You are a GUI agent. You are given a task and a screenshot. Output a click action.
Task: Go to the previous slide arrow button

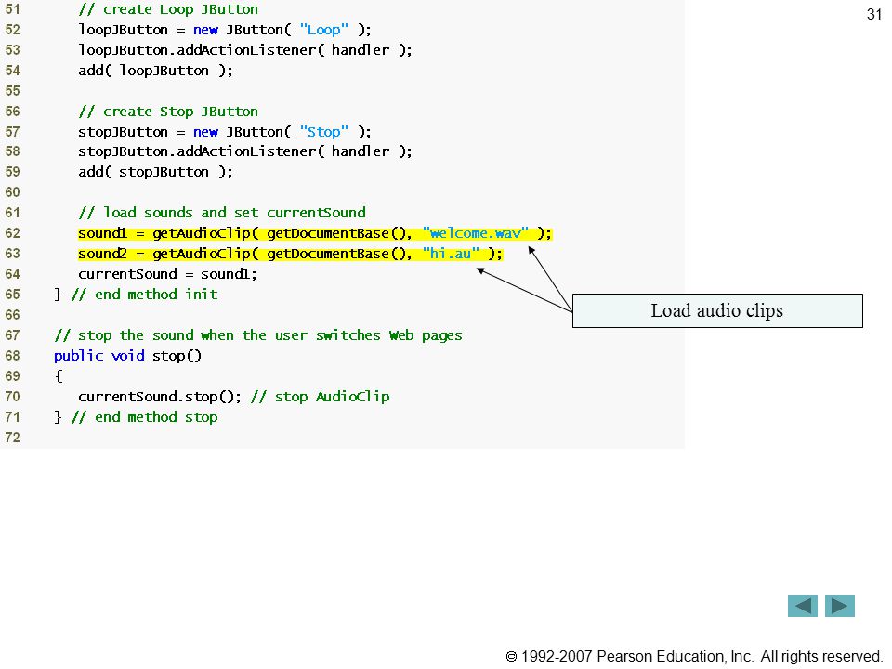pos(802,606)
